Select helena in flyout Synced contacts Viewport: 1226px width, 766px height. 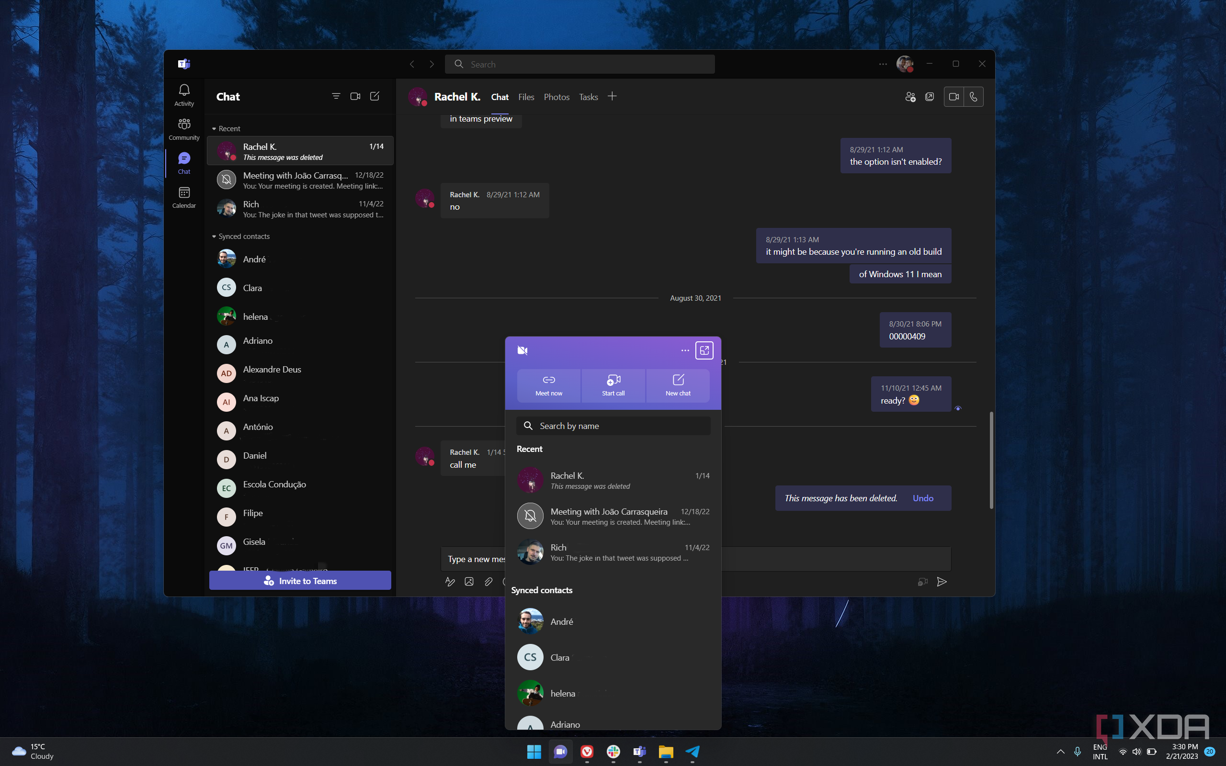613,694
